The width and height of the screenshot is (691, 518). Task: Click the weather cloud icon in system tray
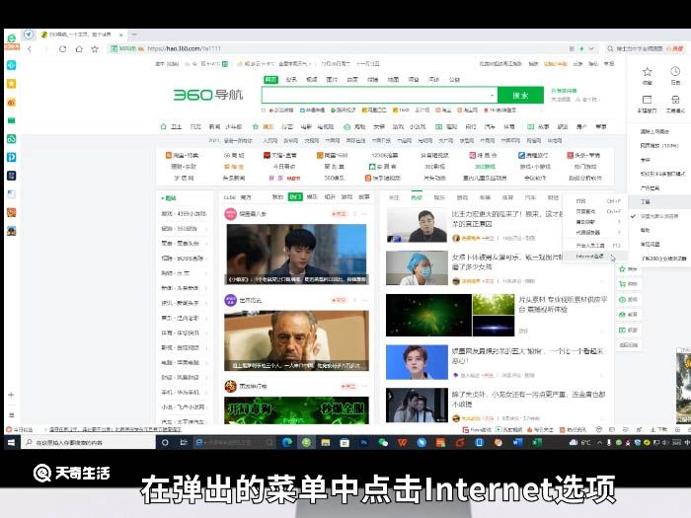573,442
